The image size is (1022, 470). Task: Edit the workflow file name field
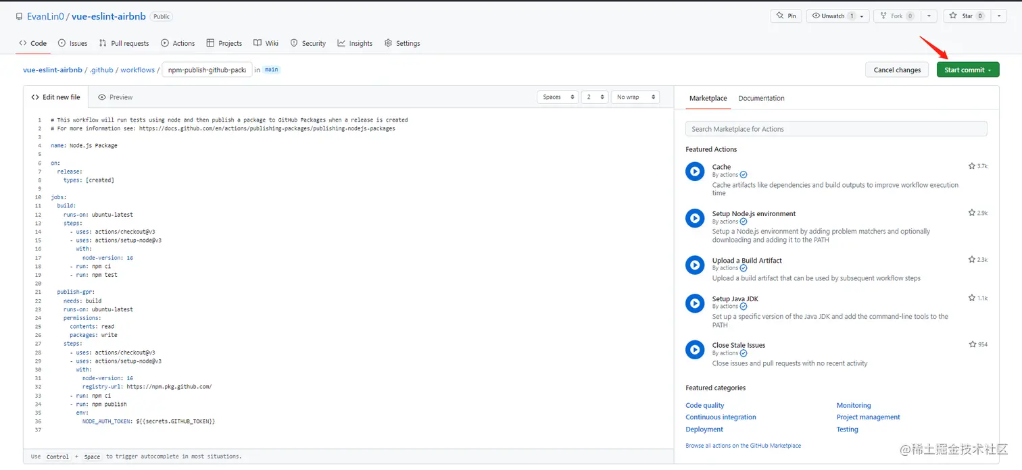coord(207,70)
